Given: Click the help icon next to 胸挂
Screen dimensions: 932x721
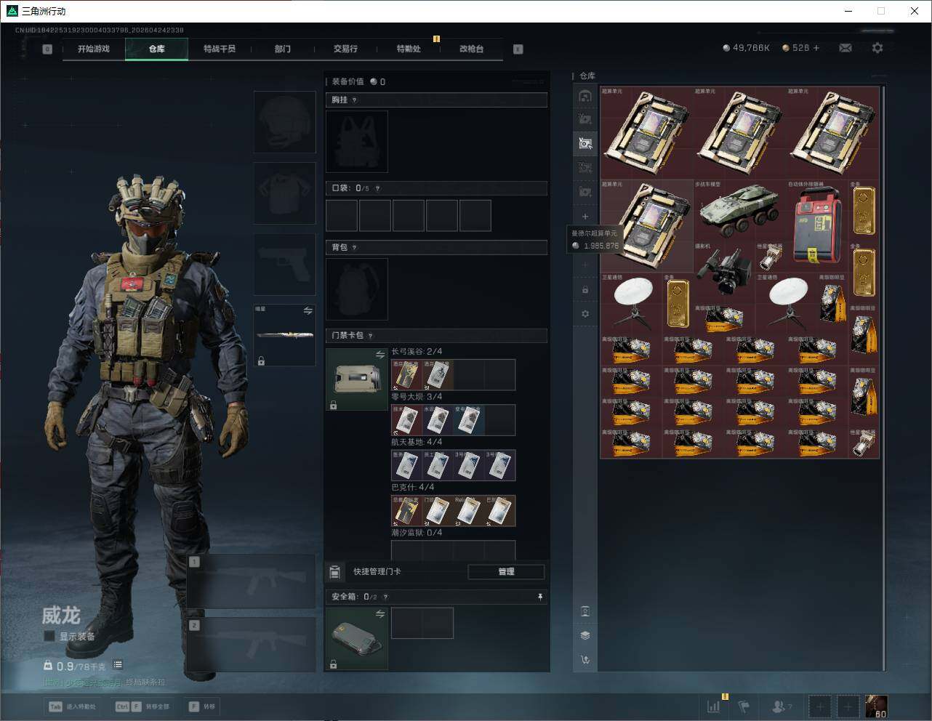Looking at the screenshot, I should [354, 100].
